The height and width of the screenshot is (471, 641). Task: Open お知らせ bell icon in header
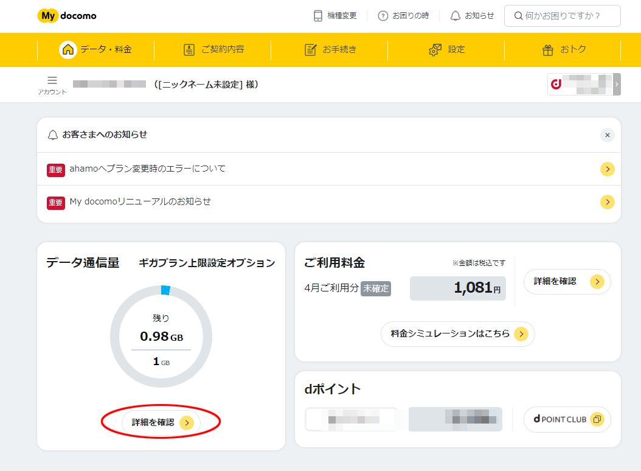tap(455, 16)
